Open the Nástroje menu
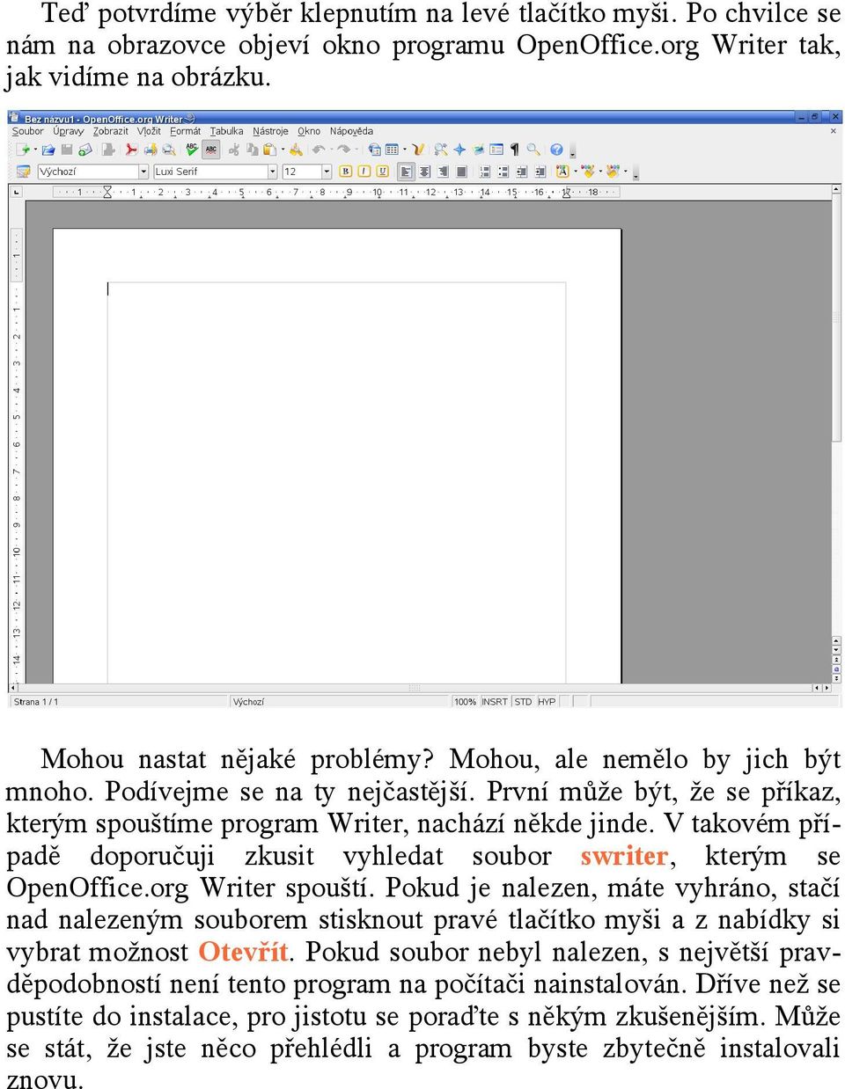Image resolution: width=845 pixels, height=1089 pixels. pyautogui.click(x=270, y=131)
